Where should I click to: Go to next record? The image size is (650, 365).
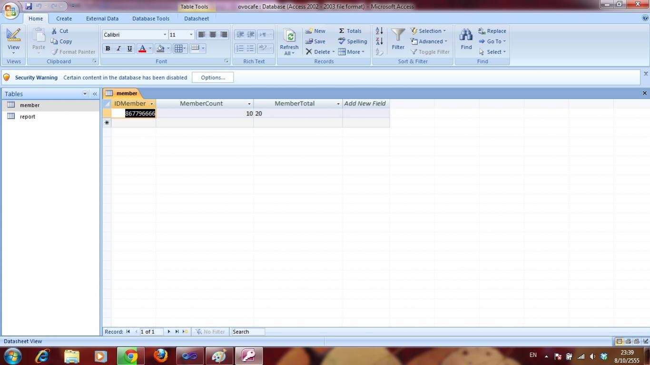coord(169,332)
